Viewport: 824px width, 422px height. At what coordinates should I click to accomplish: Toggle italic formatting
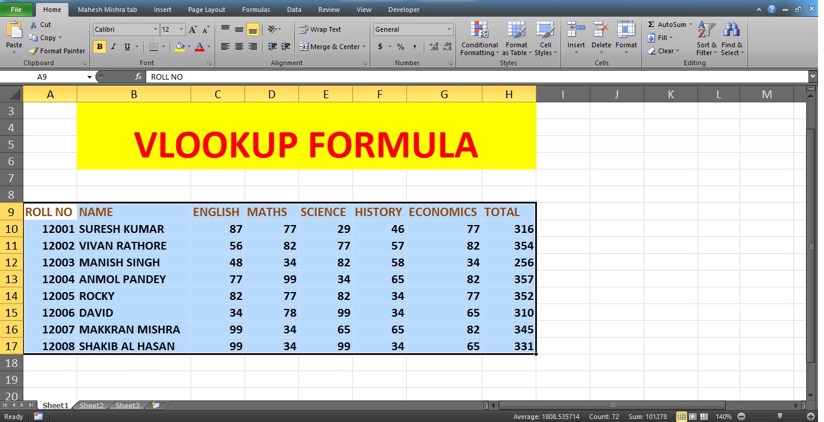coord(113,47)
